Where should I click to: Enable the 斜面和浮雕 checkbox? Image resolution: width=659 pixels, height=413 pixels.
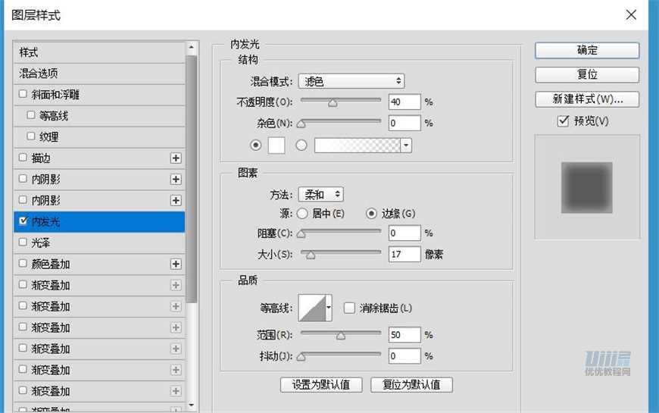tap(23, 94)
